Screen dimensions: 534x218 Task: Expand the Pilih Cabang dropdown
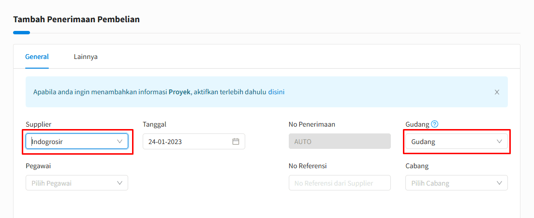pos(457,183)
